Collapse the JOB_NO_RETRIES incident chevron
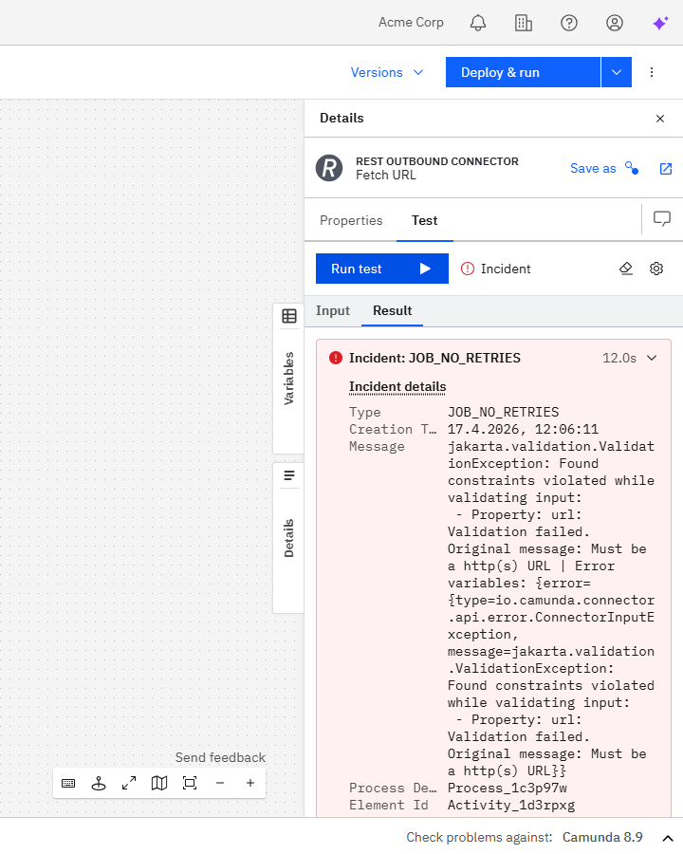The height and width of the screenshot is (854, 683). pos(652,358)
